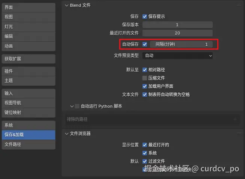Disable the 自动保存 checkbox
Image resolution: width=245 pixels, height=179 pixels.
coord(145,44)
